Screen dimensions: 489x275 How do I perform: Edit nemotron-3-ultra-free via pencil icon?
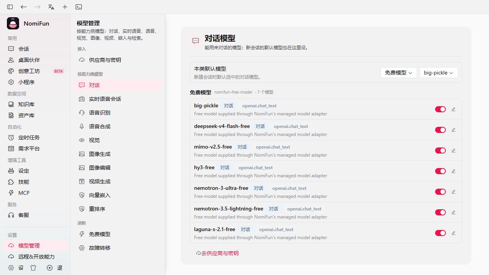pos(453,192)
